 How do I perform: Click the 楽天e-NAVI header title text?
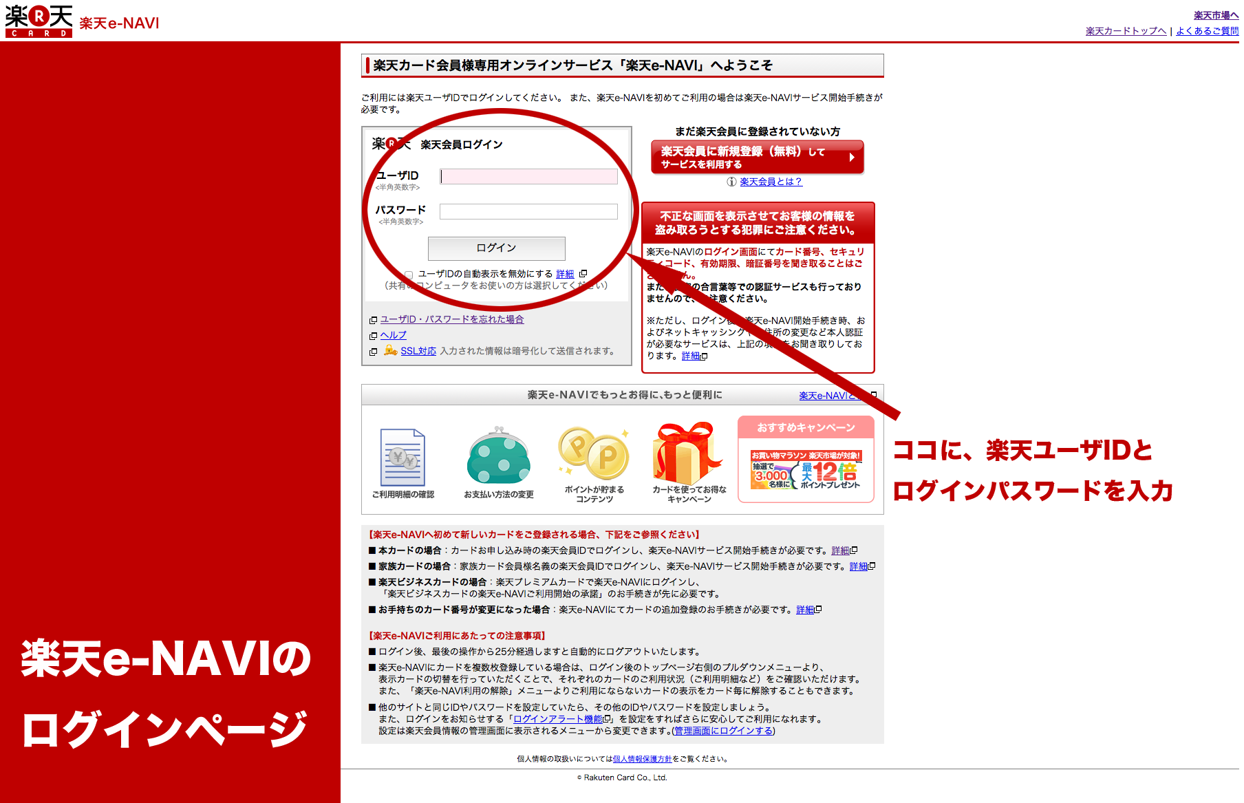point(119,23)
